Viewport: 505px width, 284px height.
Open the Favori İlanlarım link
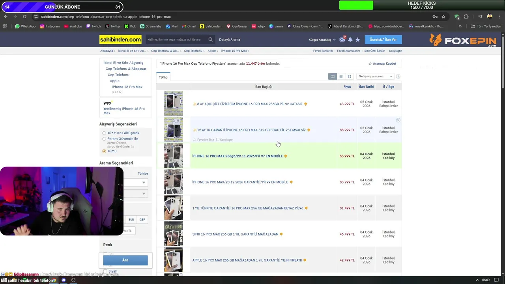tap(323, 51)
